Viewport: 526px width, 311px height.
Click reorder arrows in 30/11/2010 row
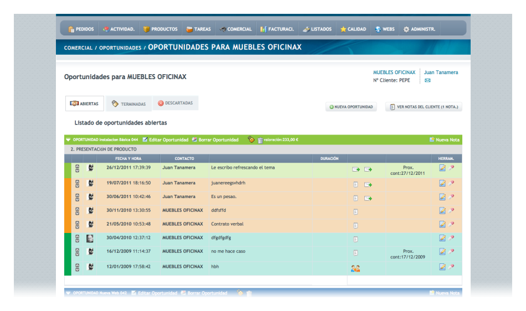77,211
